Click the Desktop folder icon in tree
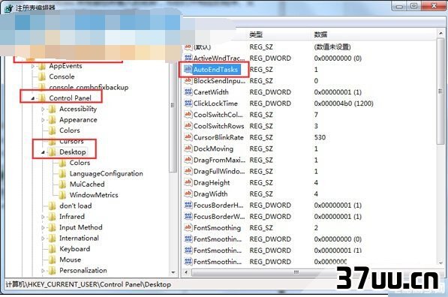This screenshot has height=297, width=448. 52,152
